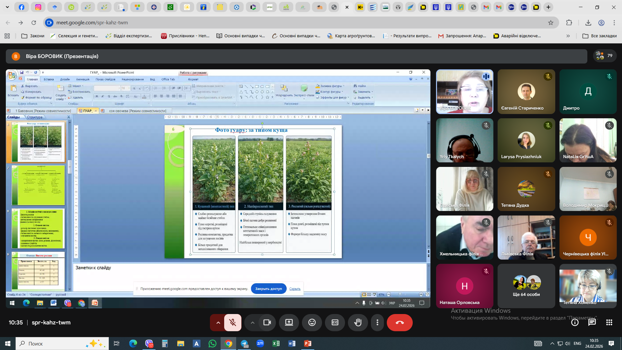Switch to the Запрошення Gmail bookmark

(x=462, y=36)
